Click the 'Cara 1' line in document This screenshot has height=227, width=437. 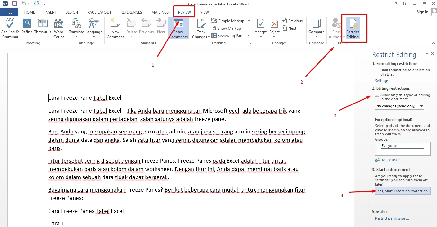click(56, 223)
